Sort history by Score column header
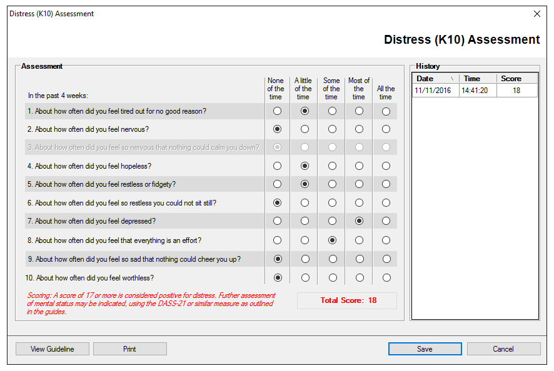The height and width of the screenshot is (371, 554). (x=517, y=79)
